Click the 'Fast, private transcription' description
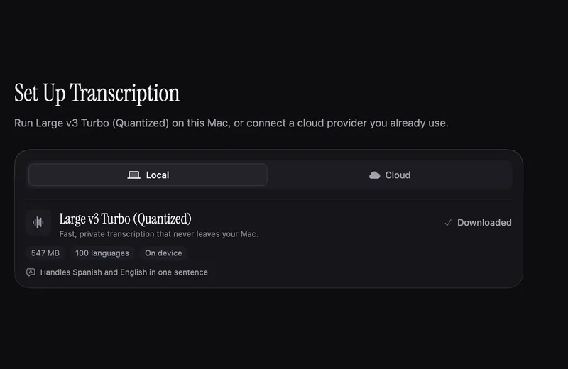The height and width of the screenshot is (369, 568). pos(158,234)
